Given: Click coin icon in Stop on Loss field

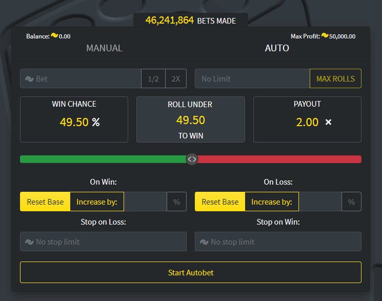Looking at the screenshot, I should [29, 242].
